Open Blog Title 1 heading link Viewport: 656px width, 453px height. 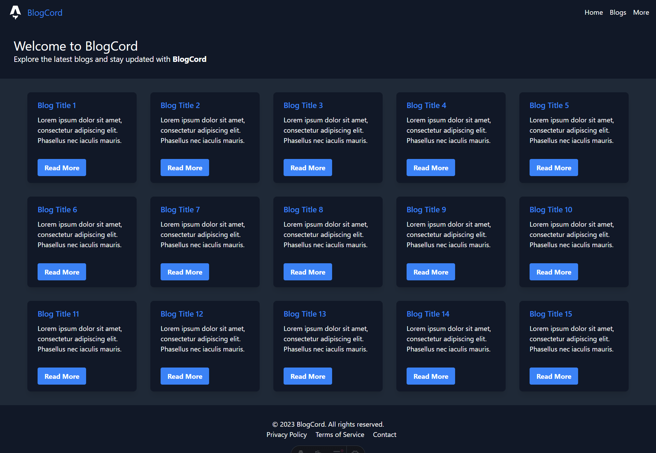57,105
